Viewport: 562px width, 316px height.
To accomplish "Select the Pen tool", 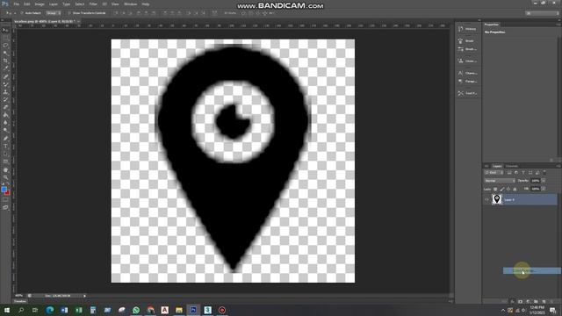I will pyautogui.click(x=5, y=139).
